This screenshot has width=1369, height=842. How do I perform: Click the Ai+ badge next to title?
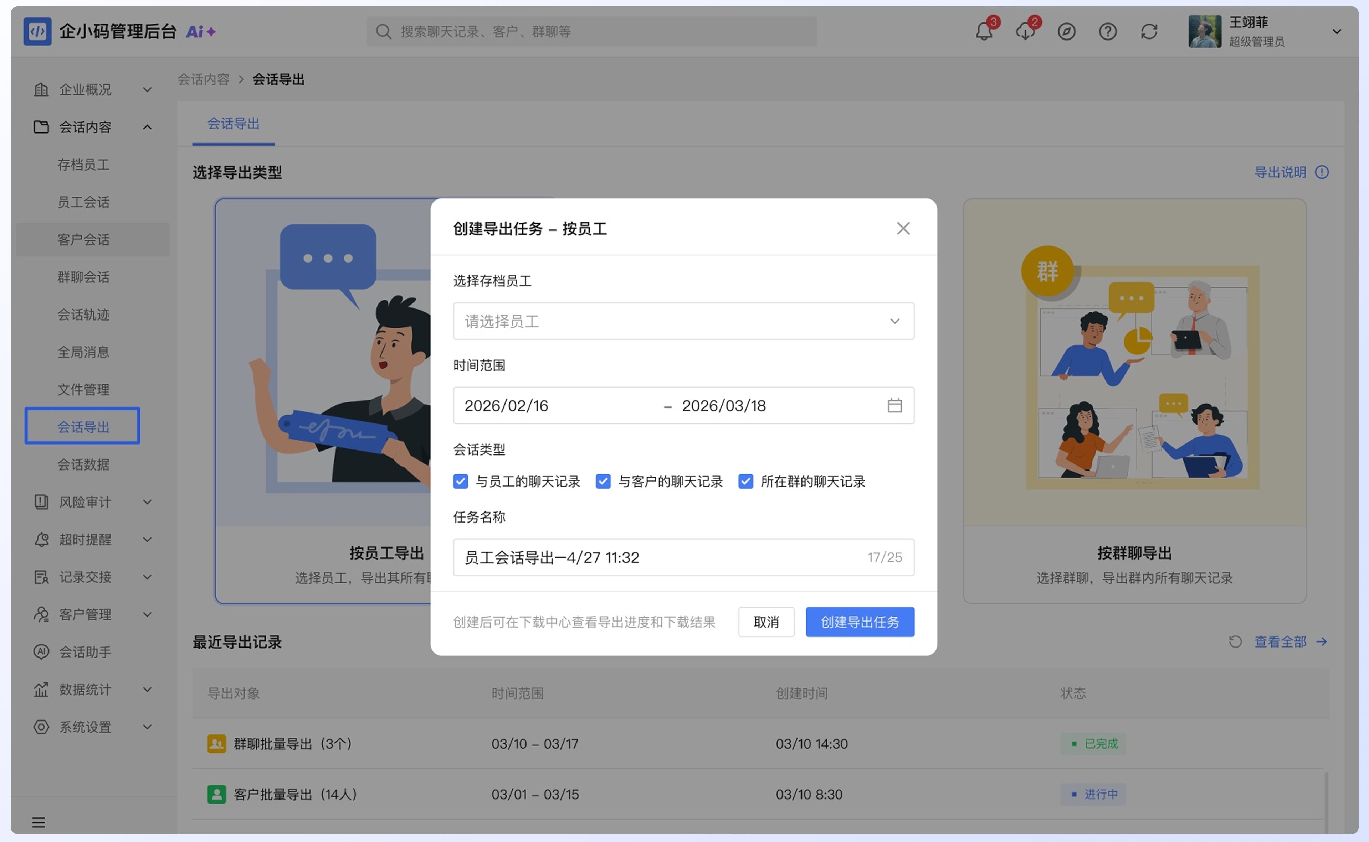click(201, 32)
